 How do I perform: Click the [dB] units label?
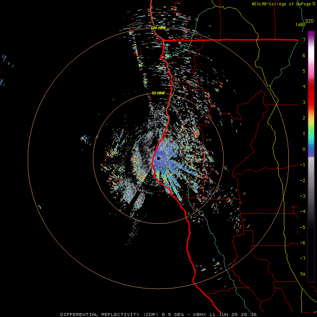[x=300, y=24]
